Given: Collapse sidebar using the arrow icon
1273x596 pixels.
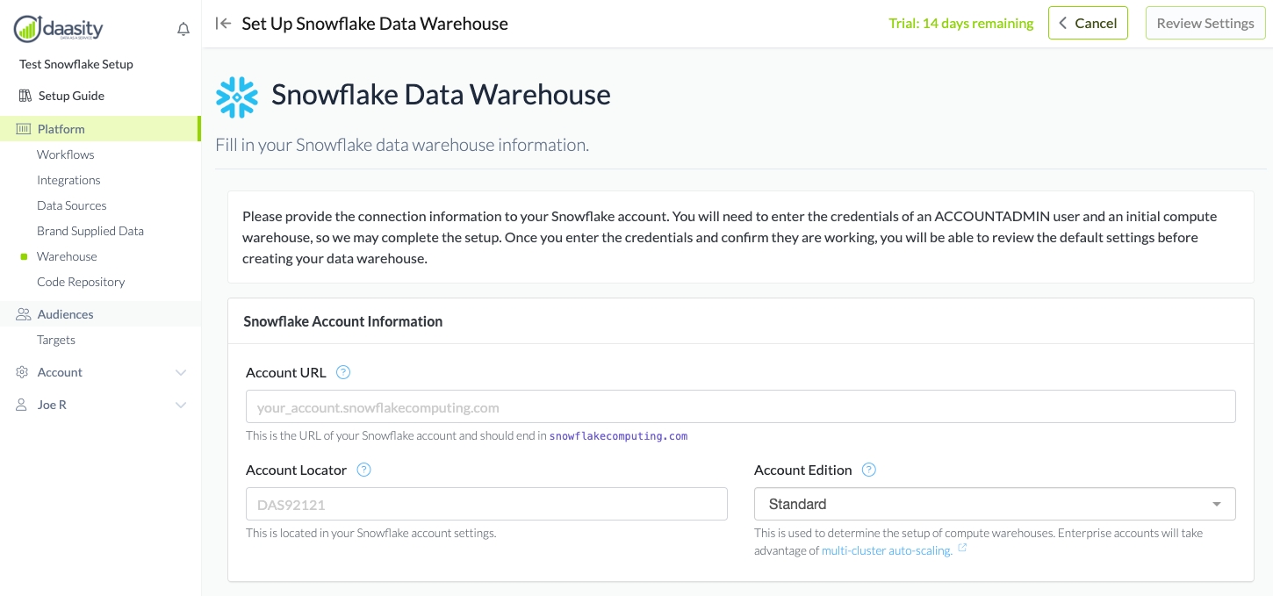Looking at the screenshot, I should tap(223, 24).
